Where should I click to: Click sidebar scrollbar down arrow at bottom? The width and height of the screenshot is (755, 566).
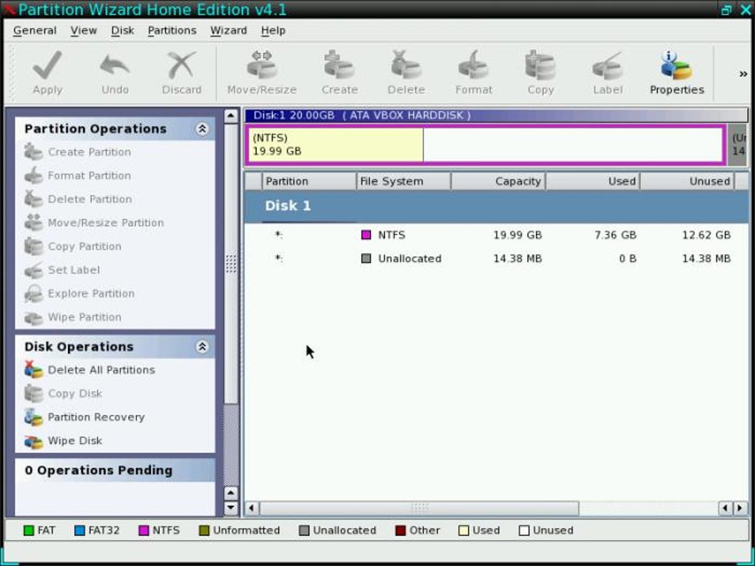[x=231, y=508]
